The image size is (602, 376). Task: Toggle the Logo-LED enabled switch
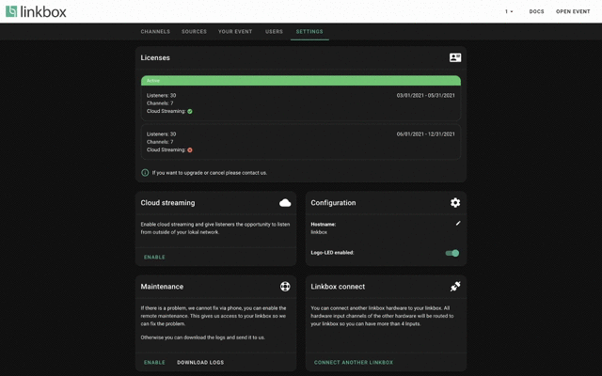tap(452, 253)
